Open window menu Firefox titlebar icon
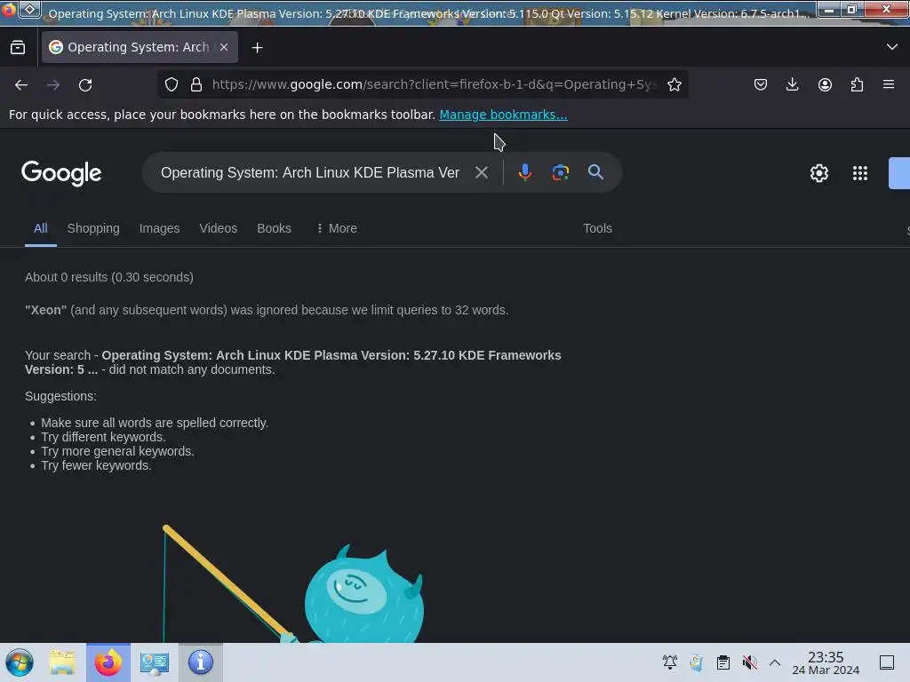The width and height of the screenshot is (910, 682). pyautogui.click(x=8, y=9)
